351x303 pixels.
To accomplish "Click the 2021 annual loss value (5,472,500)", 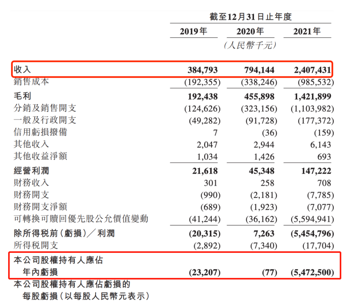I will click(312, 272).
